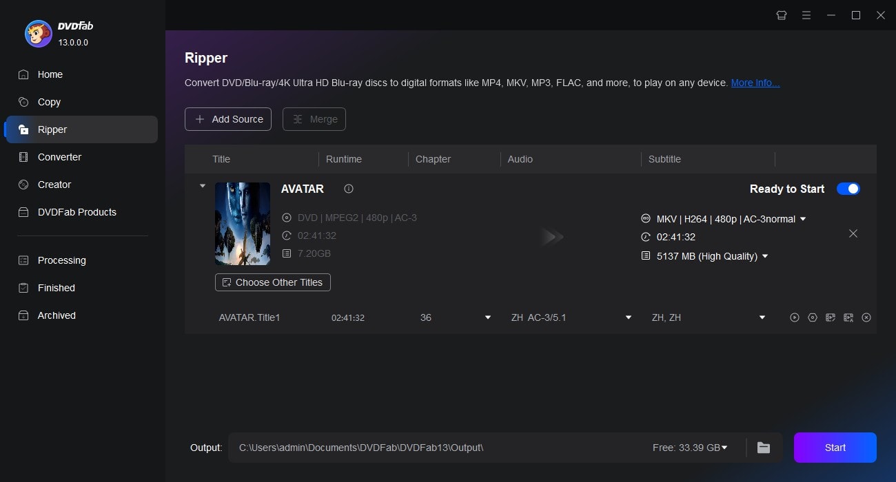Click the Choose Other Titles button

pyautogui.click(x=272, y=282)
